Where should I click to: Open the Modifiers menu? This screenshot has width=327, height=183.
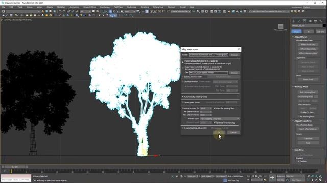[61, 7]
